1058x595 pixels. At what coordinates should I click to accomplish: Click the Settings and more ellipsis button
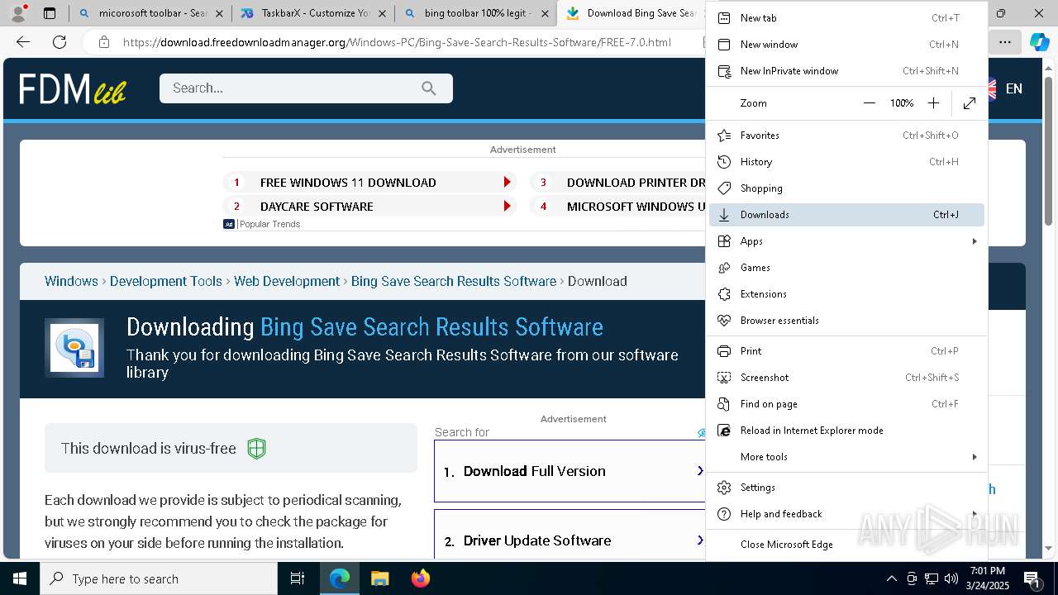coord(1004,42)
